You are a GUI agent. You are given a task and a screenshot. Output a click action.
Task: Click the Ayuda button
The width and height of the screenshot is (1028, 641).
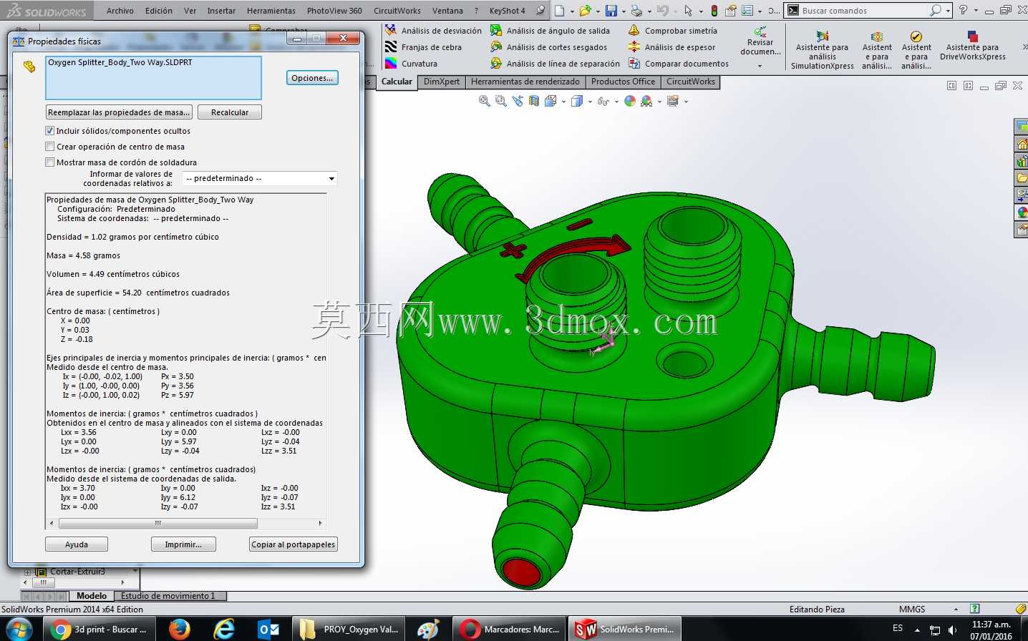pyautogui.click(x=77, y=544)
